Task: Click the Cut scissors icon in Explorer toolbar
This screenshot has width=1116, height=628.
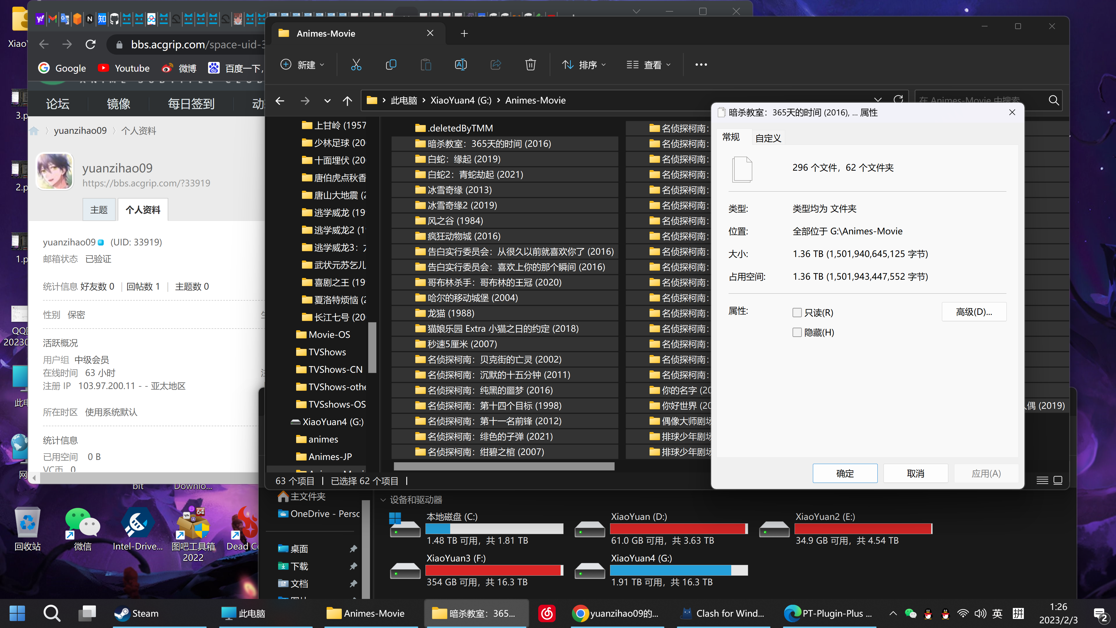Action: pyautogui.click(x=356, y=65)
